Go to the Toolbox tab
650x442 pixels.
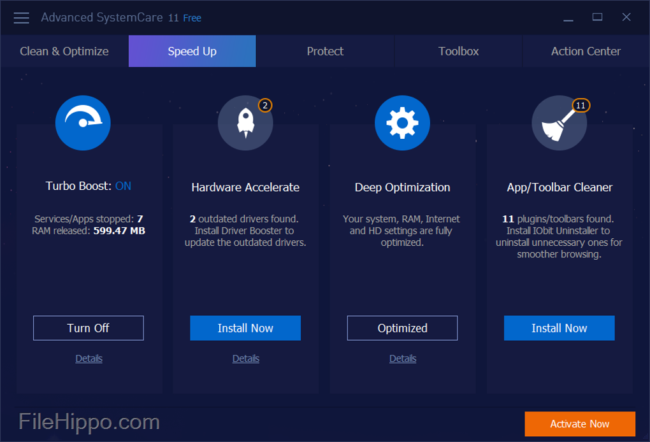point(458,51)
